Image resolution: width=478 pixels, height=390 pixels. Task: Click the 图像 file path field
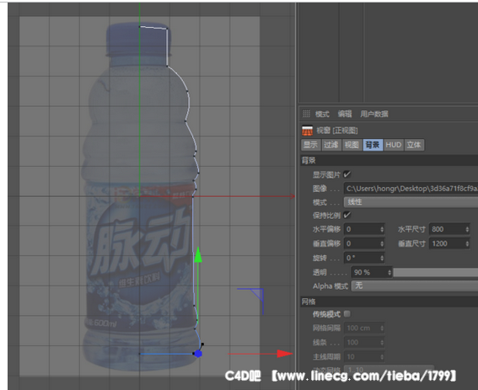[x=411, y=189]
